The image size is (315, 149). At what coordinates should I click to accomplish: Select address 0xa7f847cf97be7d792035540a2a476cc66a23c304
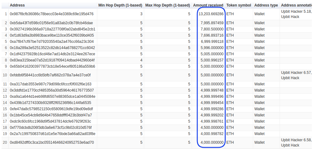[x=52, y=42]
